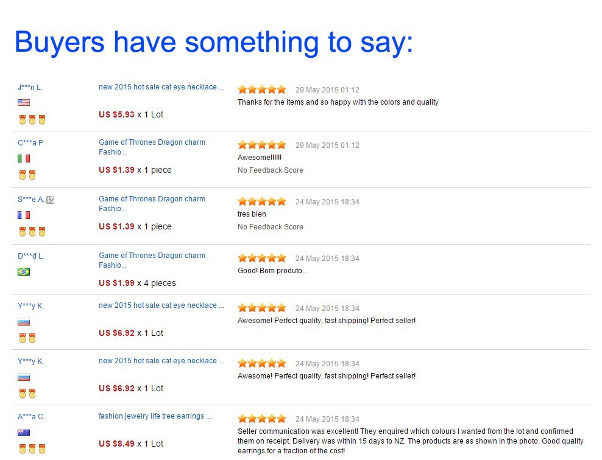Open the "fashion jewelry life tree earrings" link

[x=155, y=416]
